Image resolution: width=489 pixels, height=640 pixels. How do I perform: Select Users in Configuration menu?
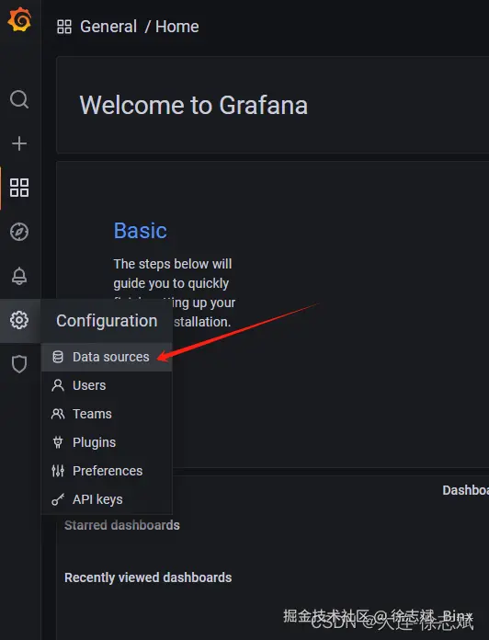pyautogui.click(x=107, y=385)
